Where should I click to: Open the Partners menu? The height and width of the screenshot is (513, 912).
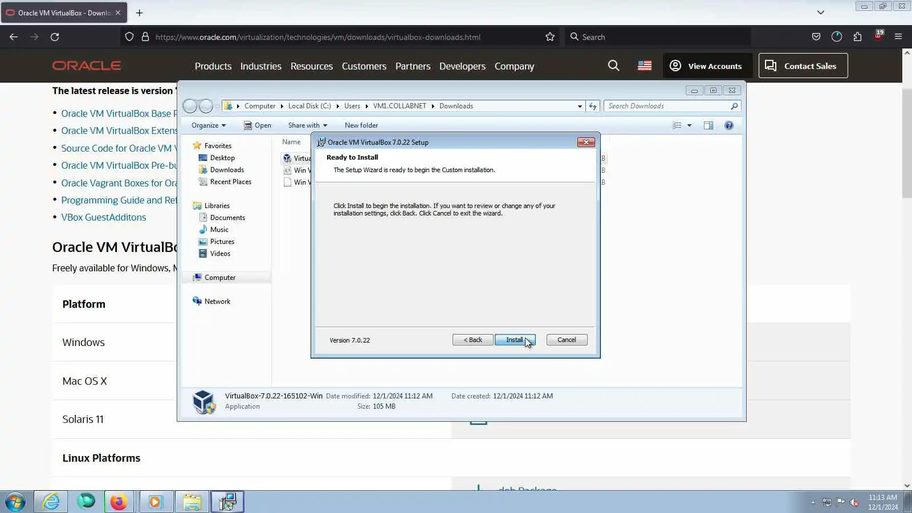[413, 66]
